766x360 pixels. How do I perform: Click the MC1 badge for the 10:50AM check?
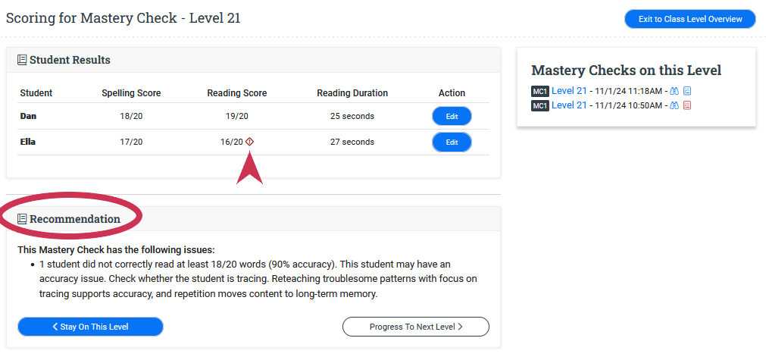pyautogui.click(x=539, y=105)
